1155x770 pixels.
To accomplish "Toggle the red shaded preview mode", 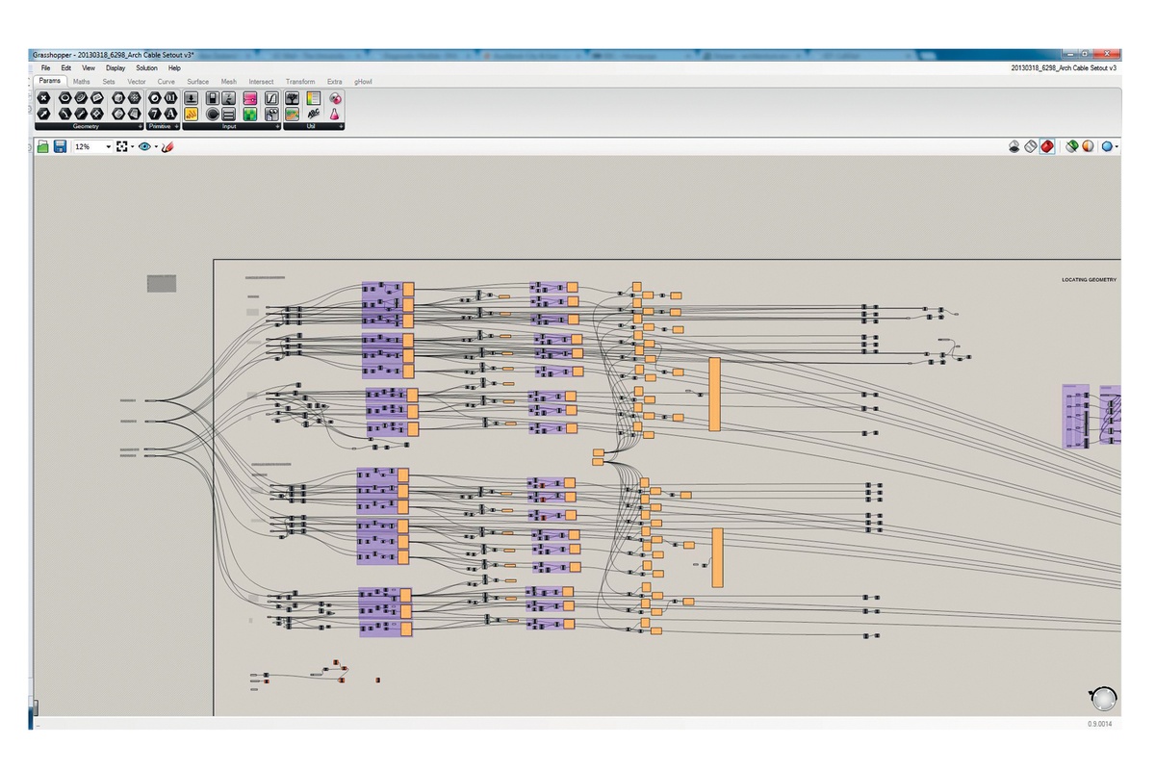I will 1047,146.
